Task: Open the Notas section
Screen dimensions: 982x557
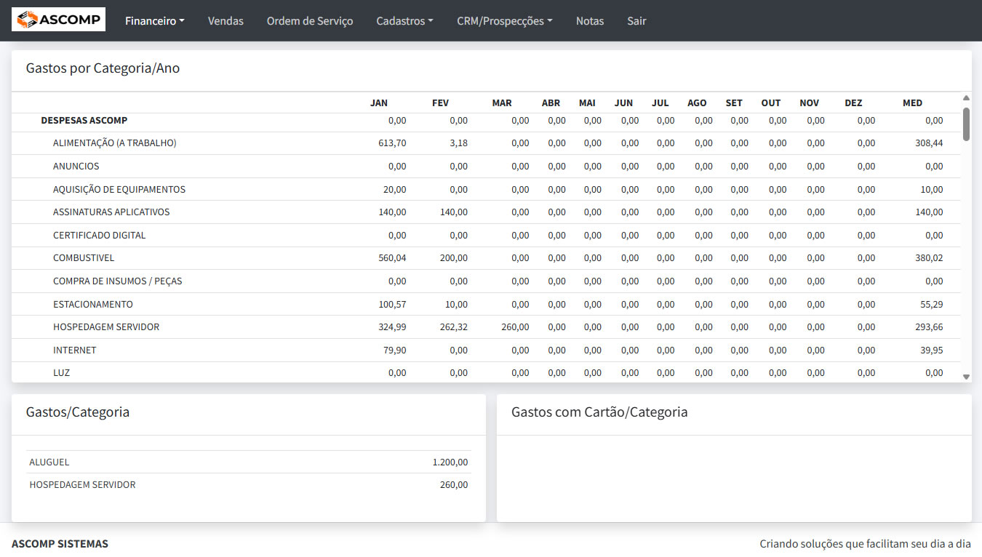Action: tap(589, 21)
